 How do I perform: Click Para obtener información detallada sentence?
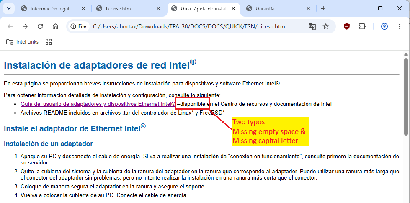coord(112,95)
